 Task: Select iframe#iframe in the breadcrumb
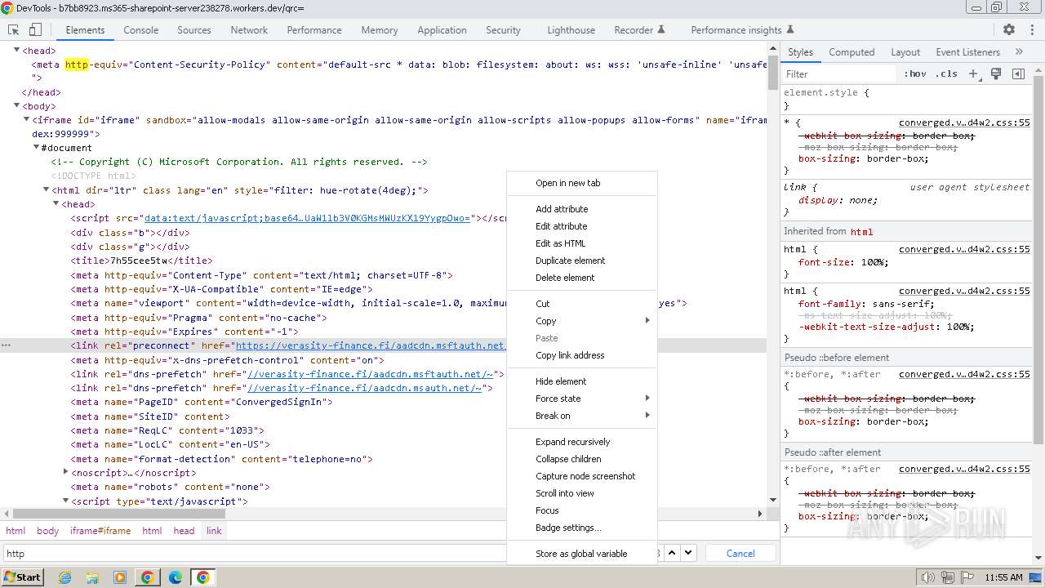point(100,531)
